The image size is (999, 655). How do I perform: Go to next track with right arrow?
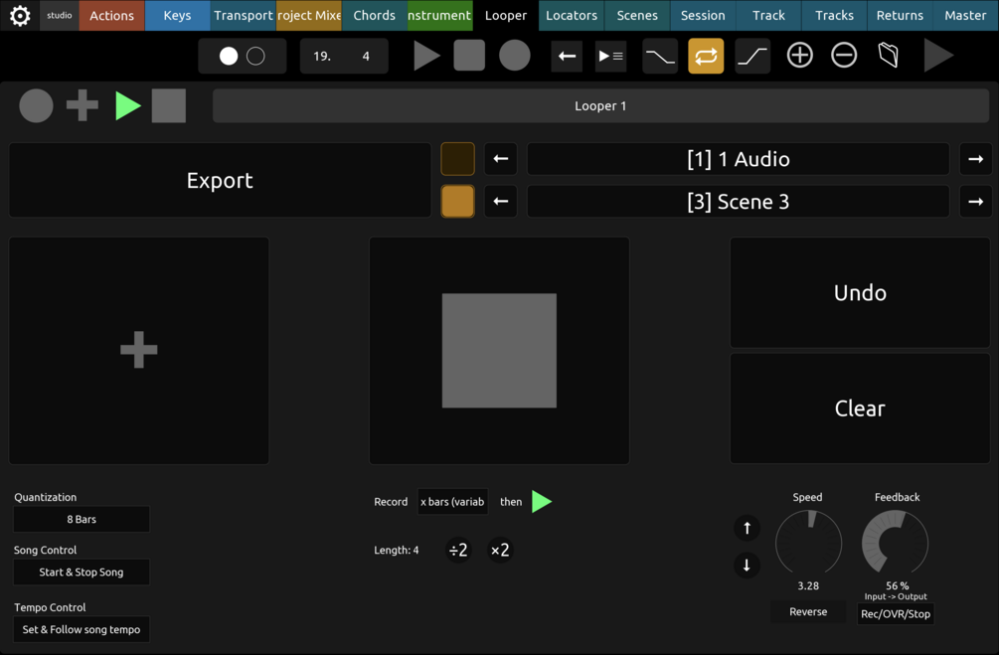pos(975,159)
